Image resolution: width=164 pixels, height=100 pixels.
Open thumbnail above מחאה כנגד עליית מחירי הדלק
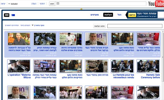[x=148, y=39]
